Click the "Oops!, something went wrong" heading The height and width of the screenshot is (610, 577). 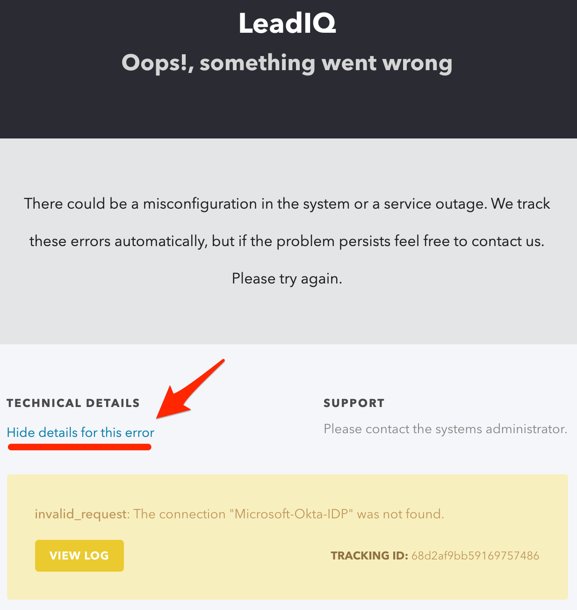tap(287, 63)
